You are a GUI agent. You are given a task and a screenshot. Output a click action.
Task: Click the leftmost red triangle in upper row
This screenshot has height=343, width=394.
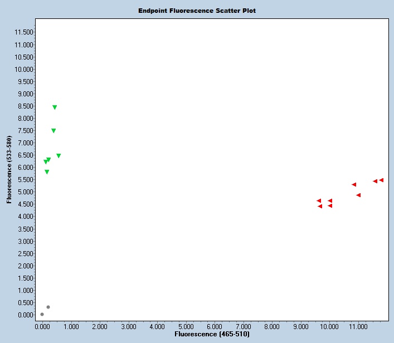coord(319,201)
